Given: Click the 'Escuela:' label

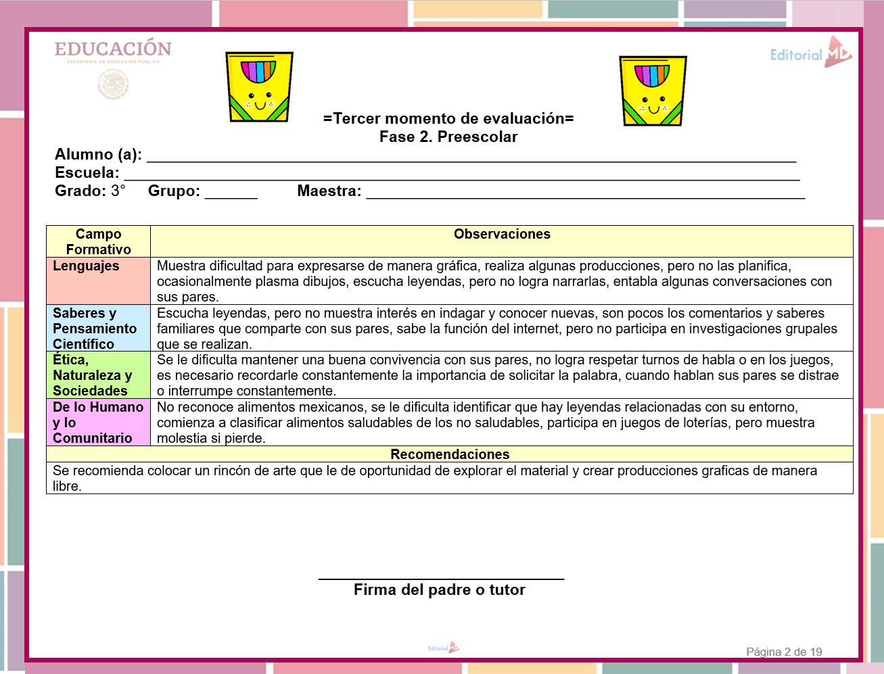Looking at the screenshot, I should coord(87,172).
